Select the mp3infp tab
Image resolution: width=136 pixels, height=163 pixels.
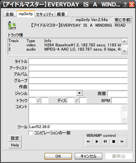(26, 14)
